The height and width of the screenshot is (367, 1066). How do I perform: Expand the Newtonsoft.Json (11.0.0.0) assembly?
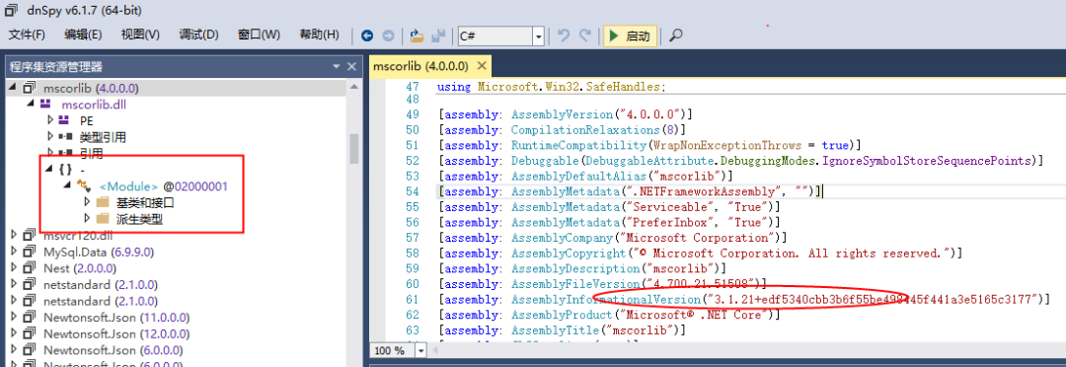tap(14, 317)
